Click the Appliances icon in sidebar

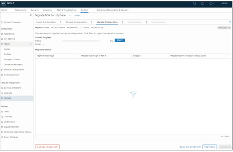[2, 34]
